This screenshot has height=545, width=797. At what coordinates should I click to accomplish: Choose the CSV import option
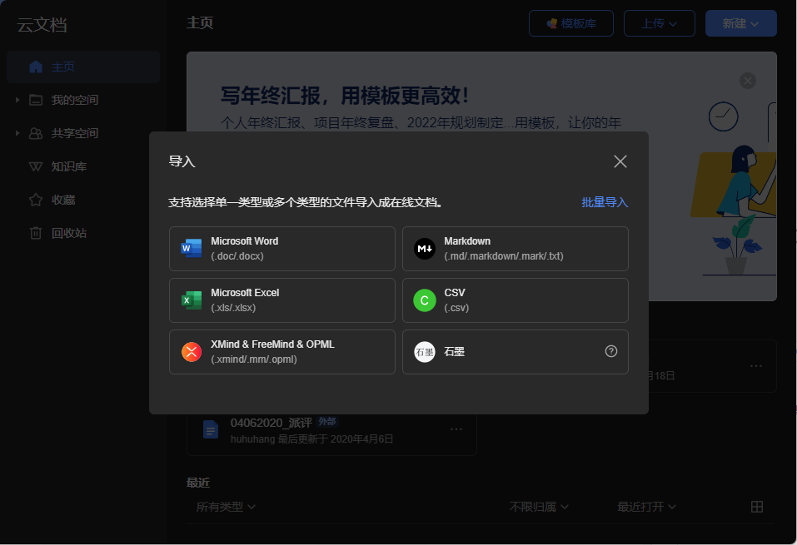pyautogui.click(x=516, y=300)
